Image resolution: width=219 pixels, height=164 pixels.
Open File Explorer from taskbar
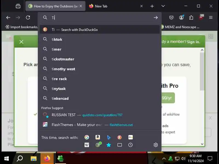(33, 159)
